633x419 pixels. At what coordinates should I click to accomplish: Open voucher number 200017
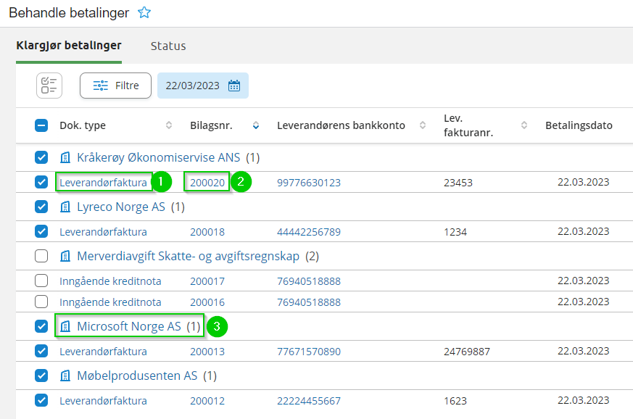207,281
